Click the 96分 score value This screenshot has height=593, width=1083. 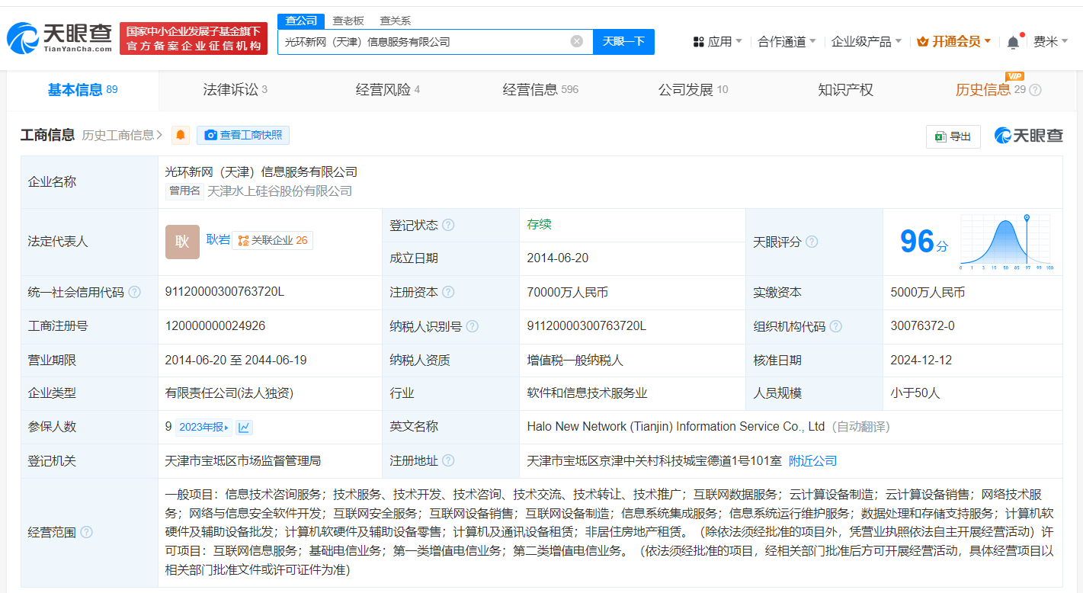[924, 242]
